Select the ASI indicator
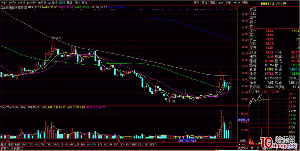Screen dimensions: 300x151 pos(78,145)
